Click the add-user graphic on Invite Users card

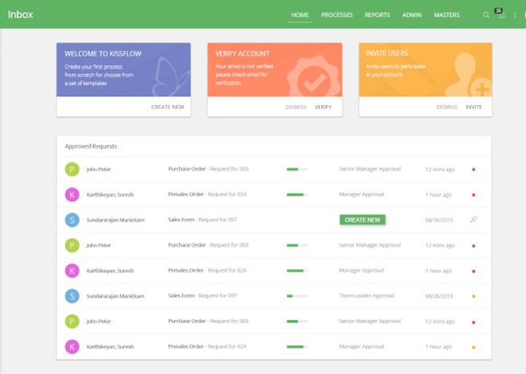[x=469, y=75]
